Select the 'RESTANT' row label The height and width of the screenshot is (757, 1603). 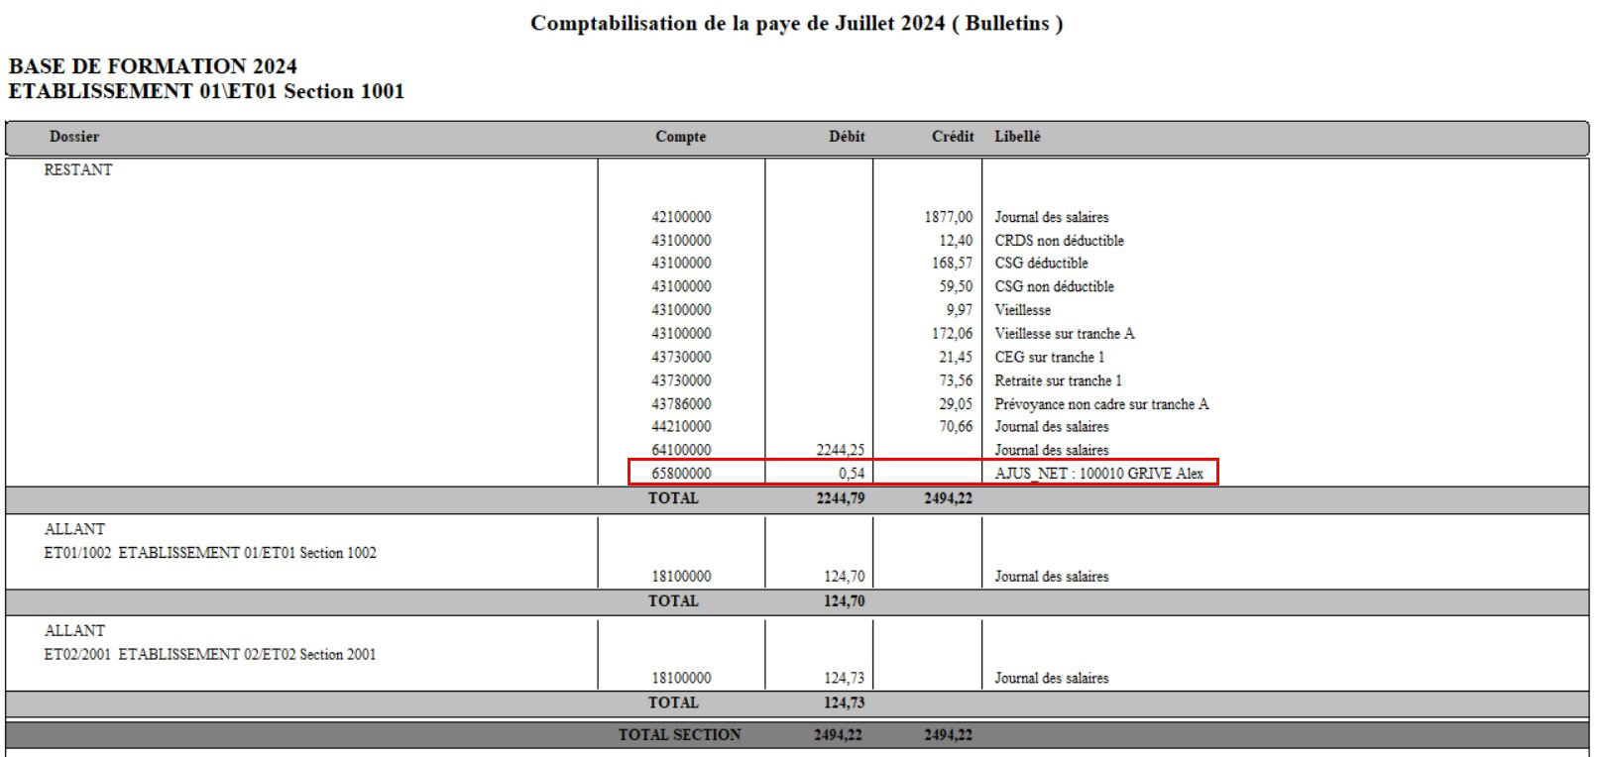78,169
